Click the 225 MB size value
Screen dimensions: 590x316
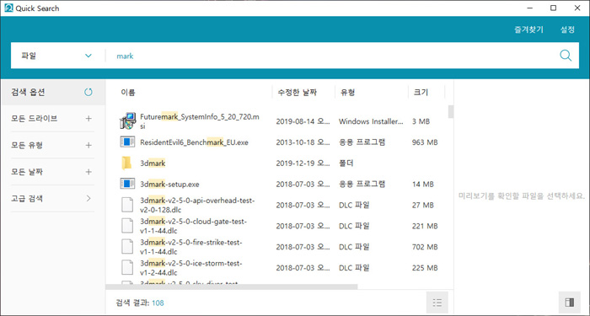pyautogui.click(x=425, y=268)
